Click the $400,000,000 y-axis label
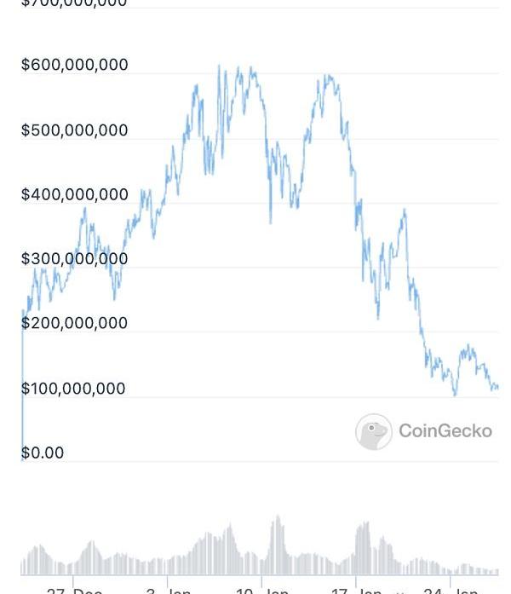The image size is (511, 594). pos(75,194)
